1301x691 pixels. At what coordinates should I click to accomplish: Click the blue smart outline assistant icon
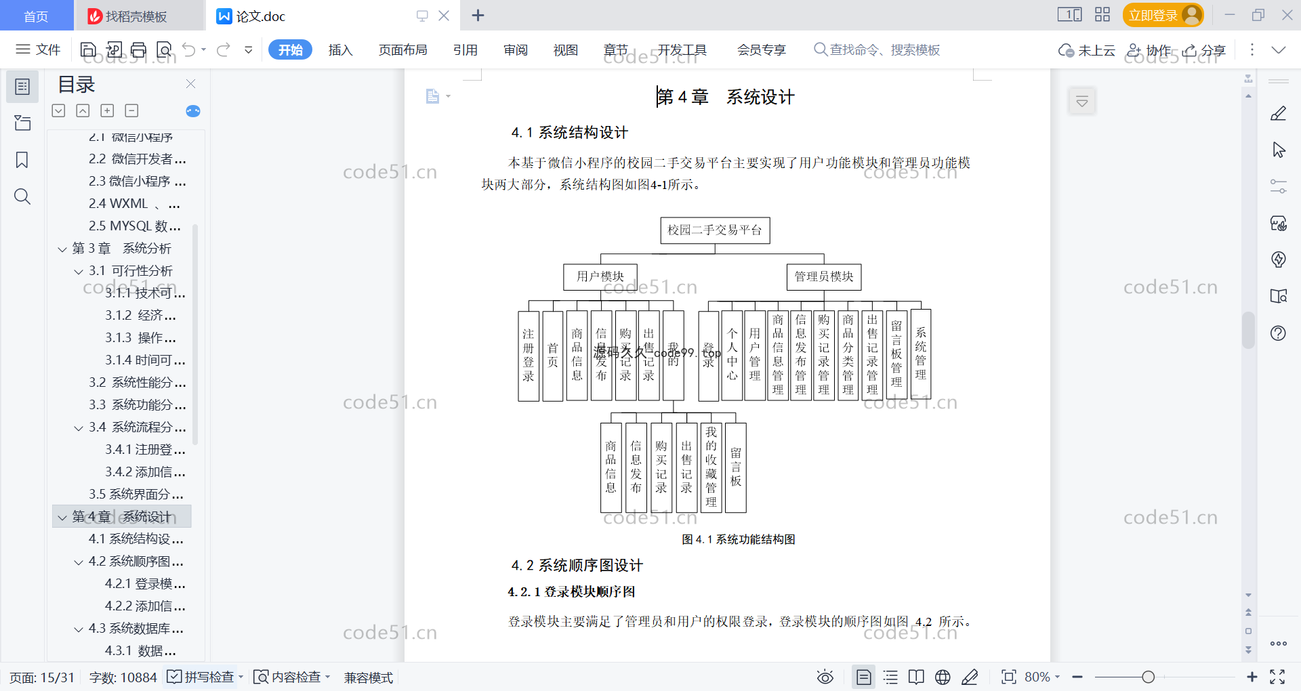193,111
